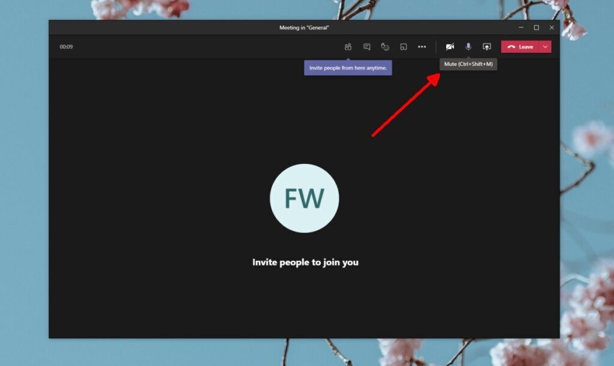Click the microphone the red arrow points at
Image resolution: width=614 pixels, height=366 pixels.
click(x=468, y=46)
